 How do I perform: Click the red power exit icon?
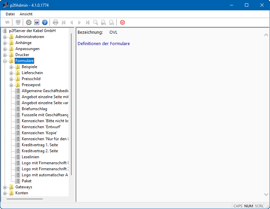122,22
